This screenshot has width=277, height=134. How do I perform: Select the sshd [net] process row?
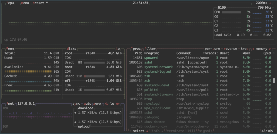pyautogui.click(x=201, y=113)
